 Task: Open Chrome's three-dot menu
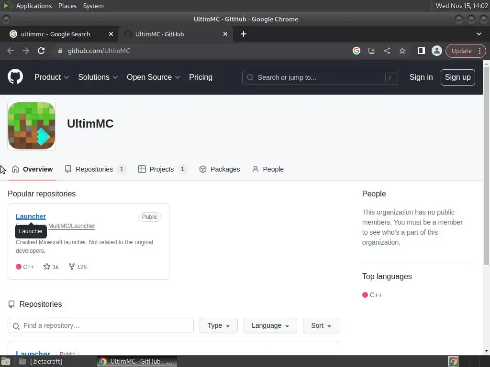479,51
